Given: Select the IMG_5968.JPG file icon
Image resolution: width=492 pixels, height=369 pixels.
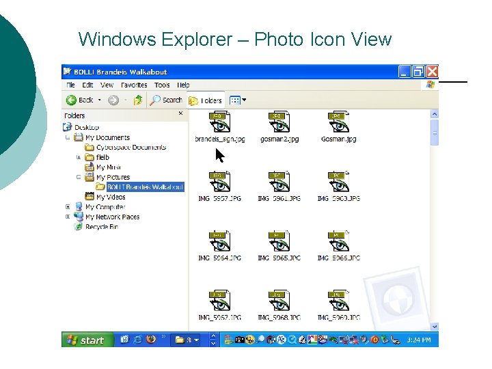Looking at the screenshot, I should pyautogui.click(x=279, y=301).
